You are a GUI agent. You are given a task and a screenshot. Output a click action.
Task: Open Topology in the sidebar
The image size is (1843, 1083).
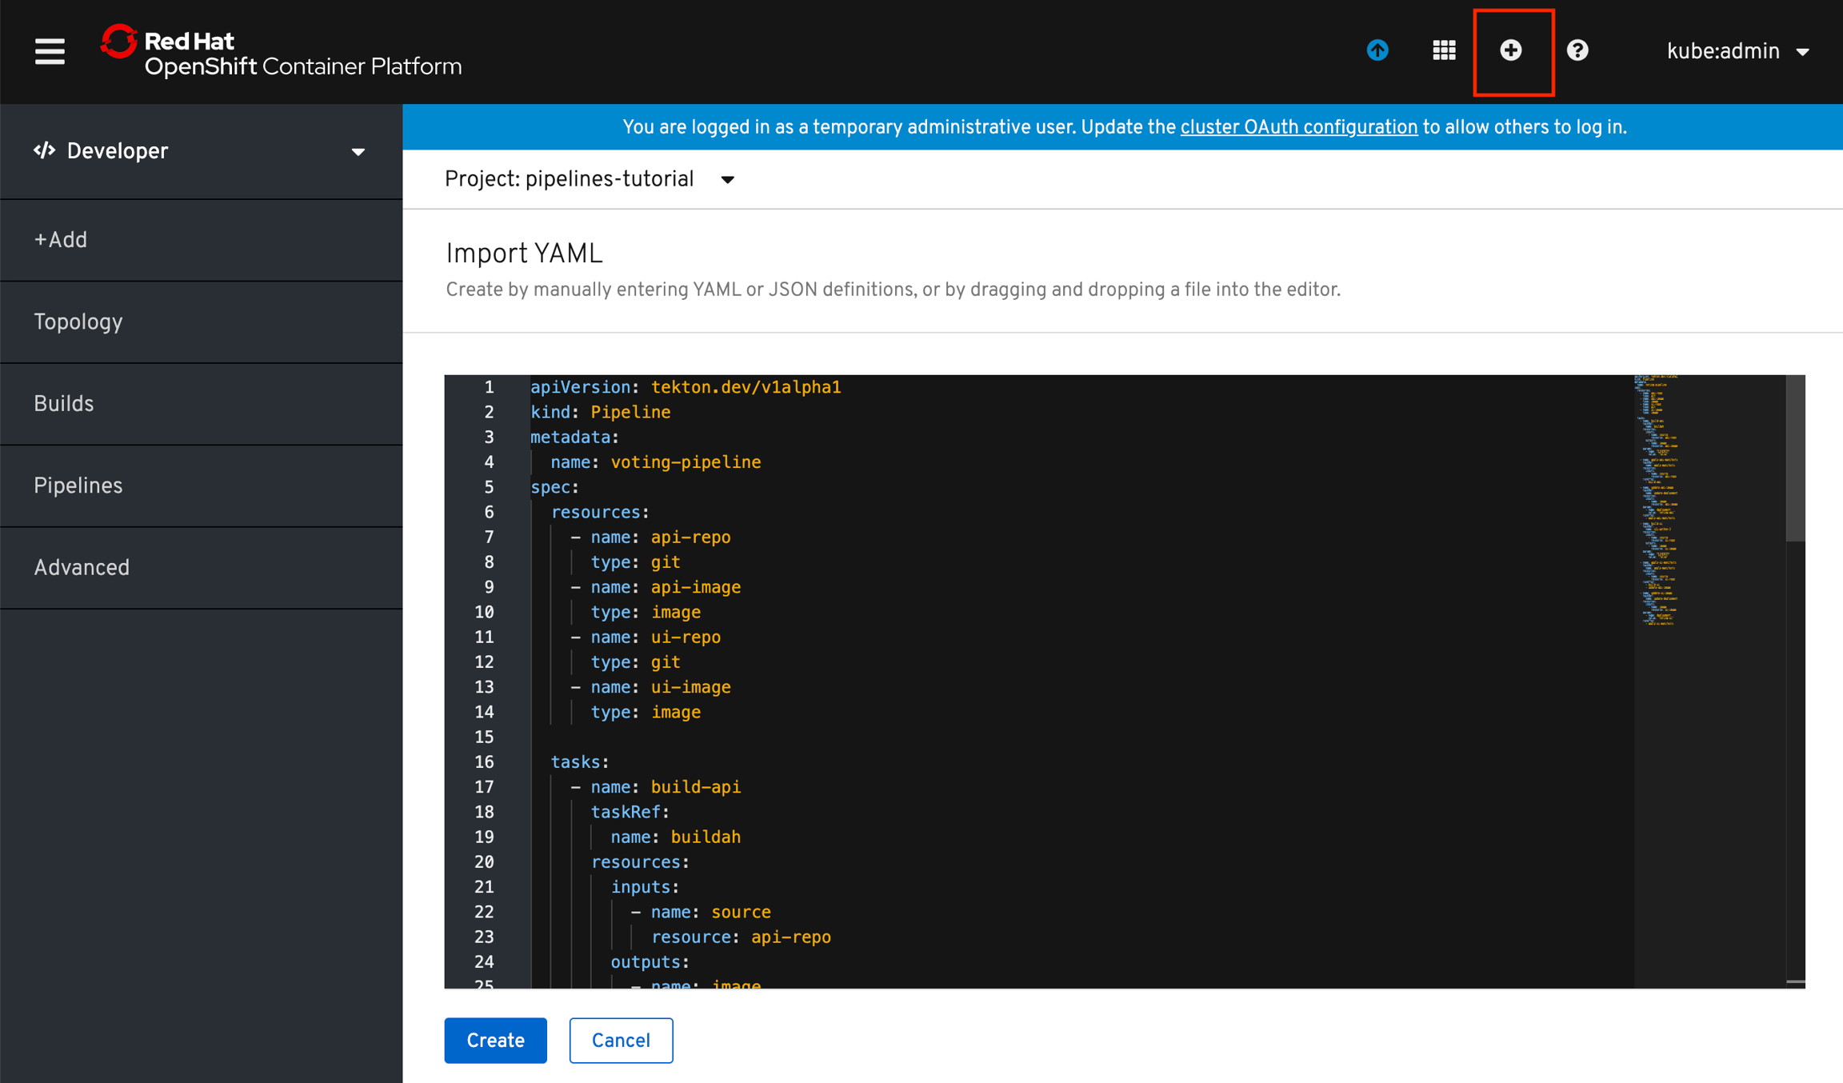point(78,322)
